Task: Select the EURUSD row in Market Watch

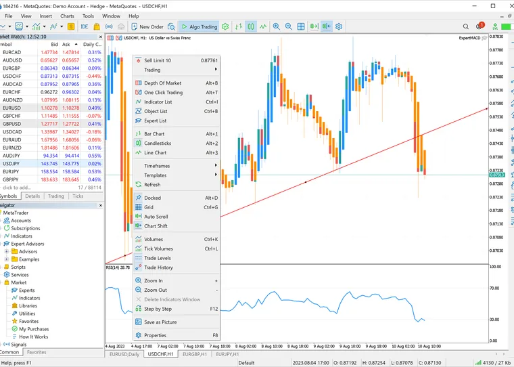Action: pyautogui.click(x=51, y=108)
